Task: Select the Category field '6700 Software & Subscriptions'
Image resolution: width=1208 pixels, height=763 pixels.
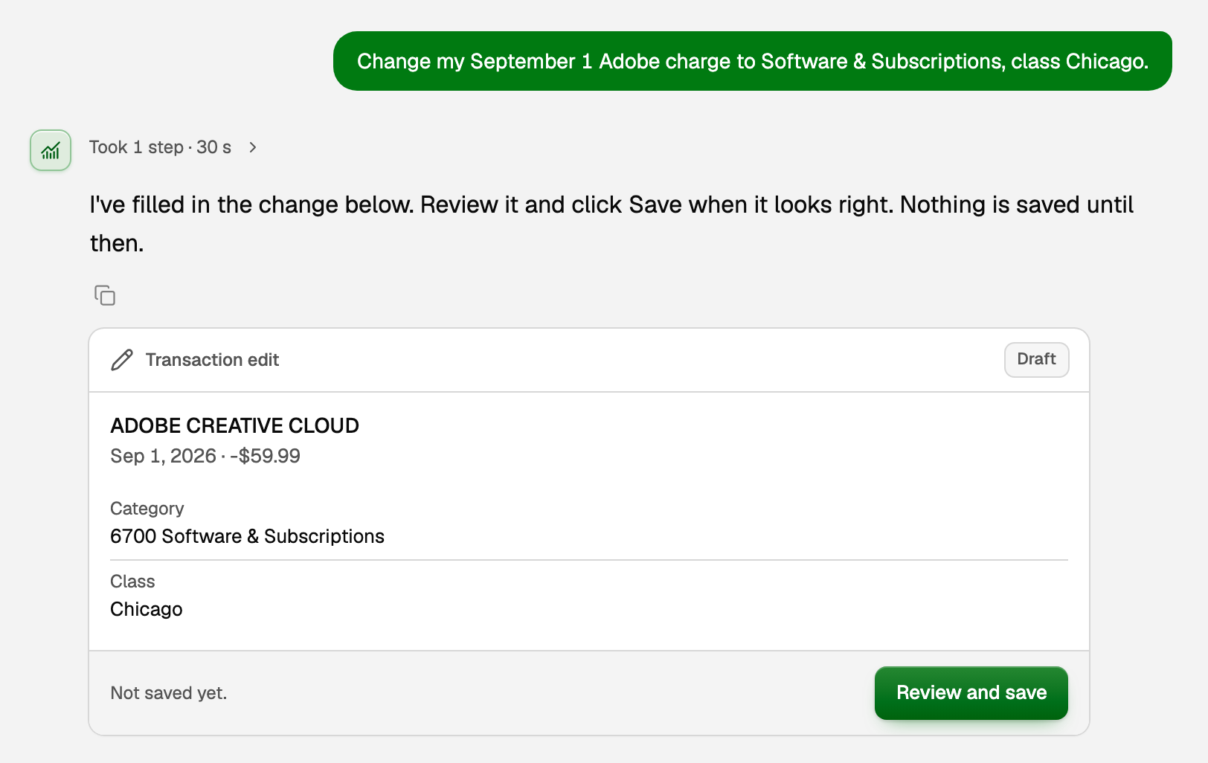Action: [x=247, y=536]
